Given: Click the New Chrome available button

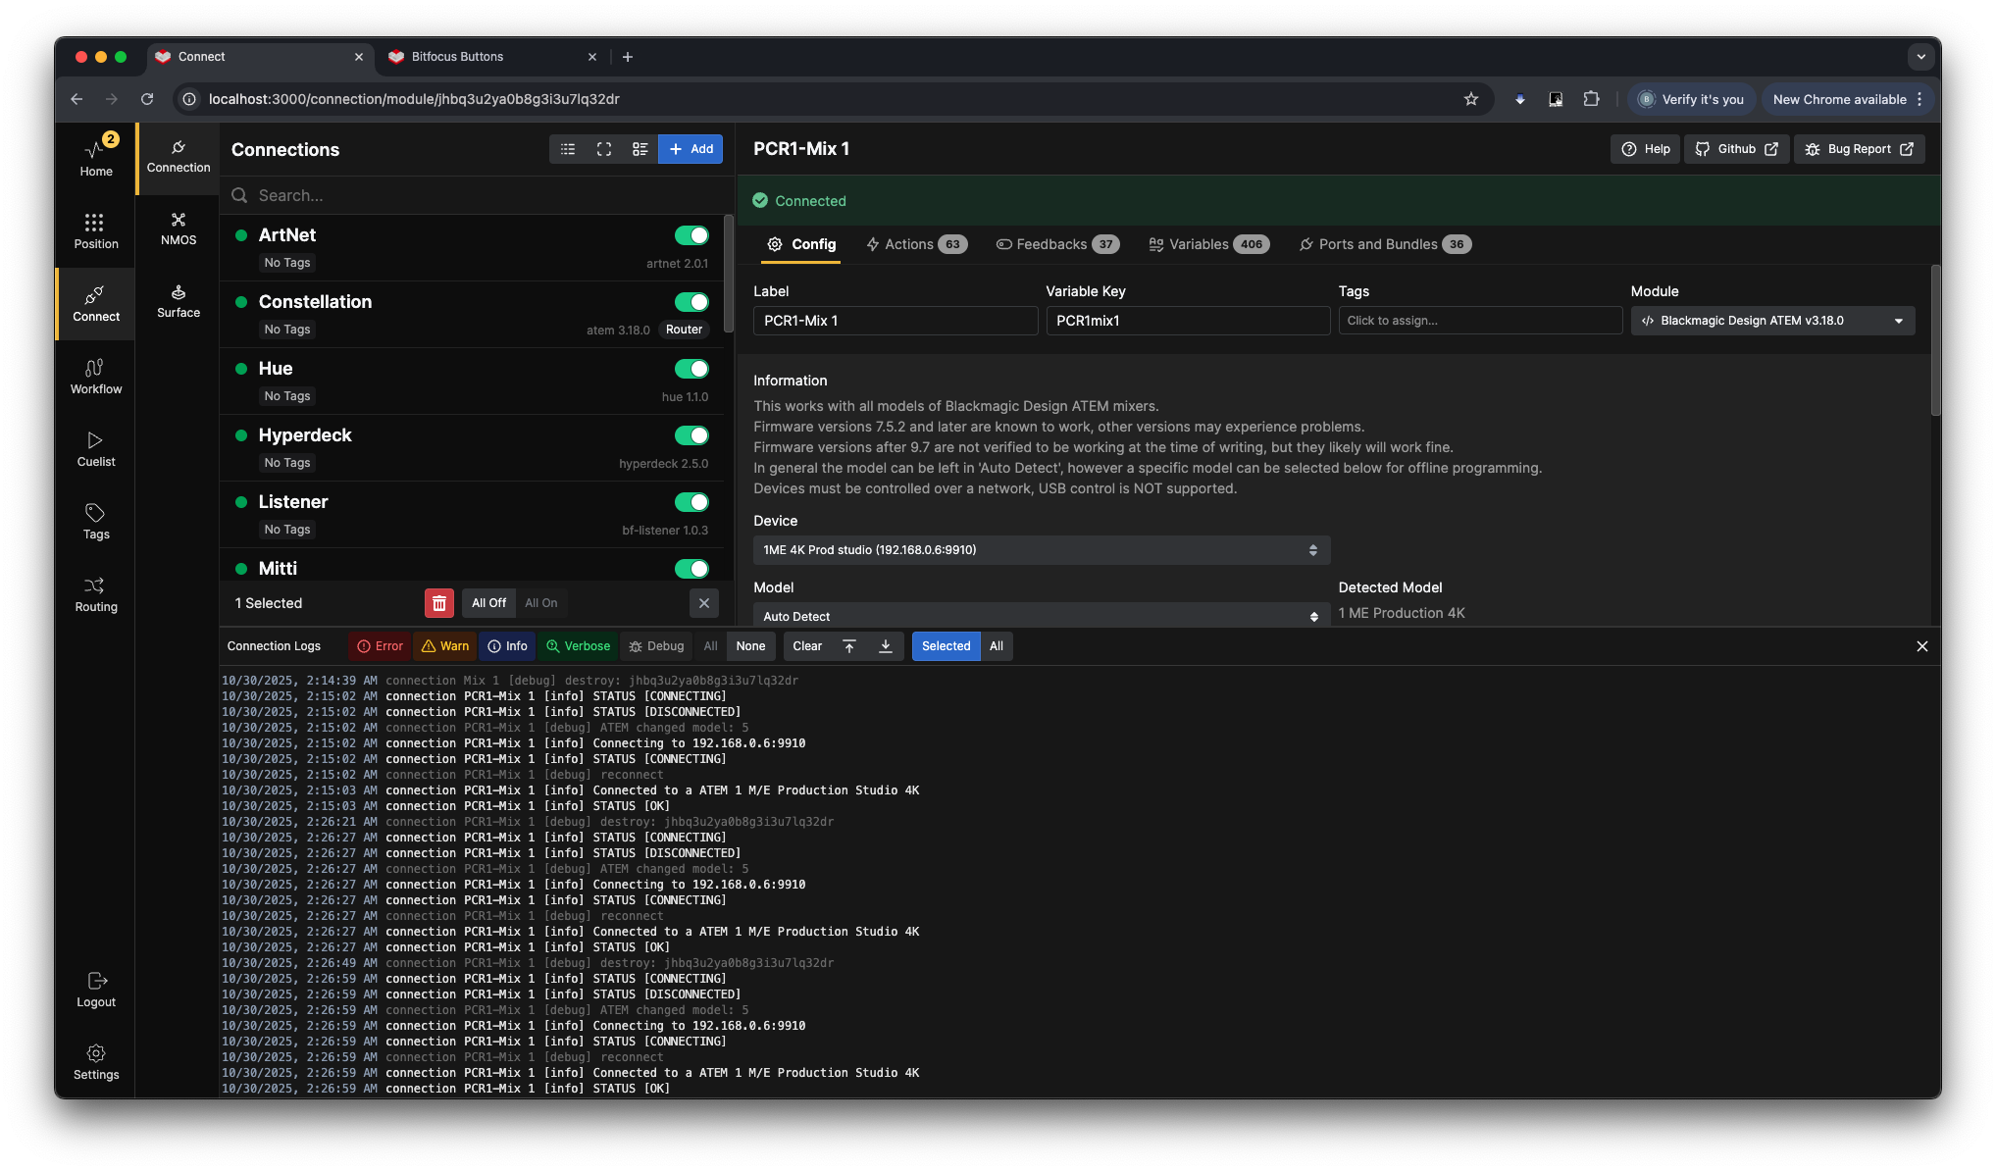Looking at the screenshot, I should (1848, 99).
